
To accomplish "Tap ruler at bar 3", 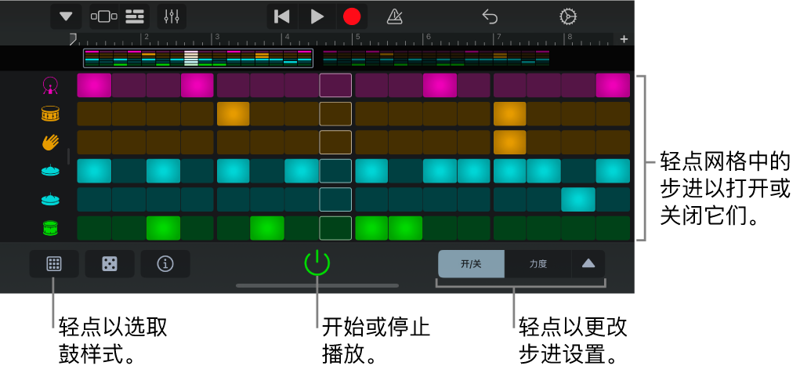I will coord(215,38).
